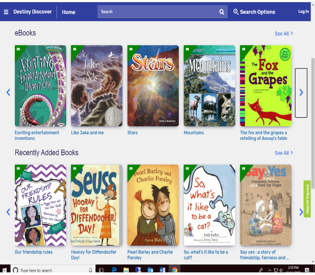This screenshot has height=275, width=315.
Task: Click the volume speaker icon
Action: (281, 270)
